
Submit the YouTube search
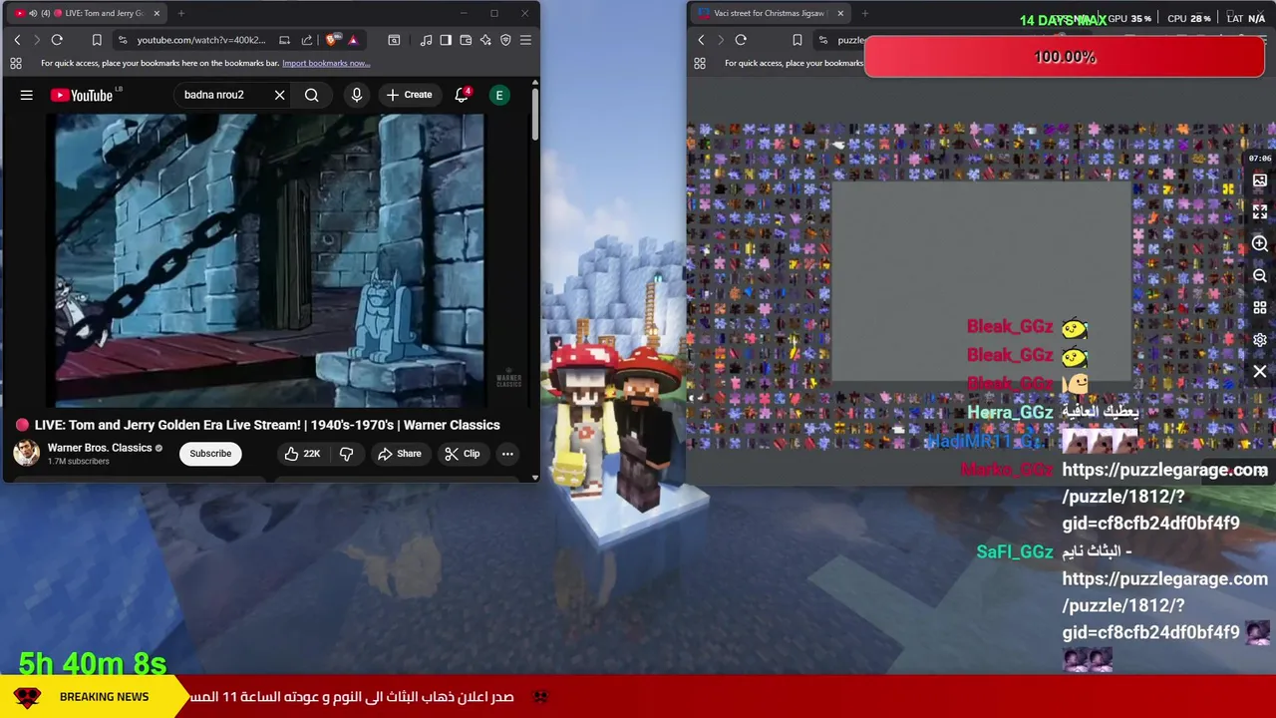pos(312,95)
